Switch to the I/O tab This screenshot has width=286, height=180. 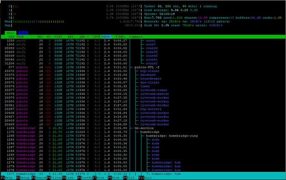point(22,32)
